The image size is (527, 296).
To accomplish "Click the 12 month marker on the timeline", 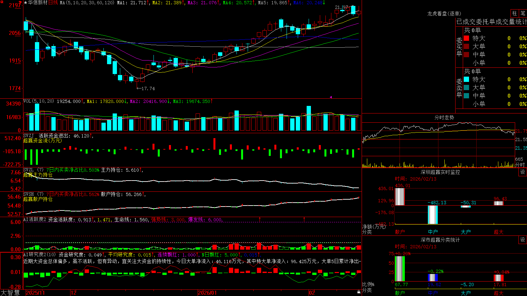I will (73, 293).
